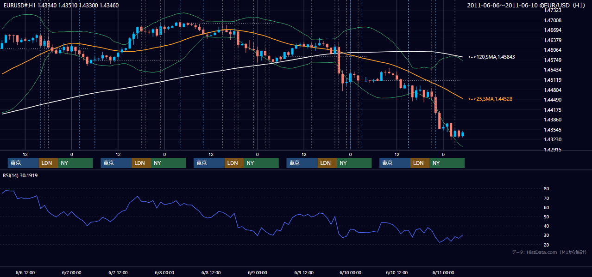
Task: Click the 6/7 12:00 time axis label
Action: click(118, 272)
